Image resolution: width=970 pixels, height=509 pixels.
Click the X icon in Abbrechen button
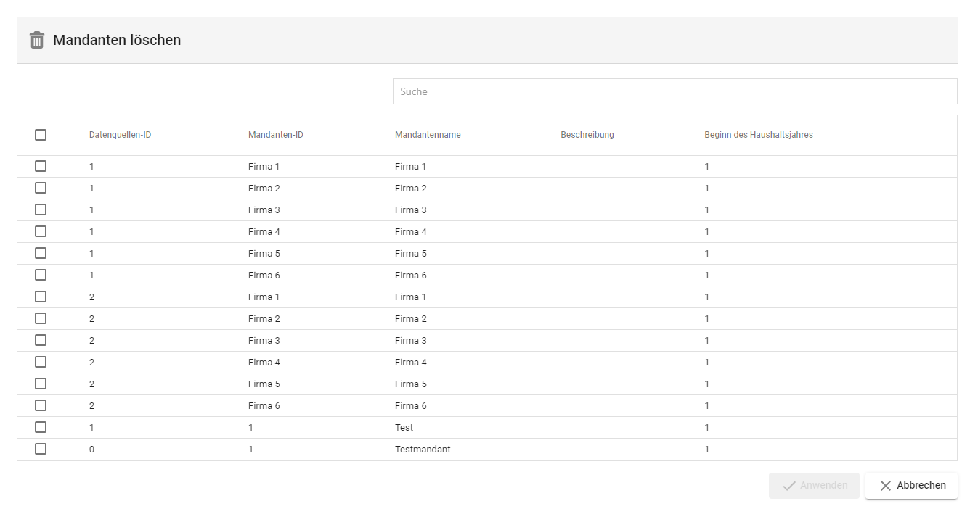885,486
